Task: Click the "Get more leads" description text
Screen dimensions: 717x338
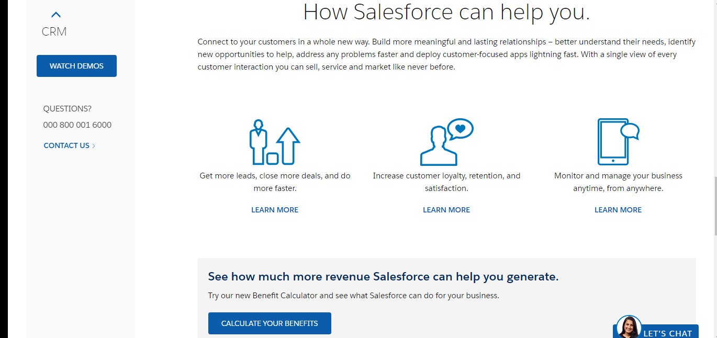Action: (275, 182)
